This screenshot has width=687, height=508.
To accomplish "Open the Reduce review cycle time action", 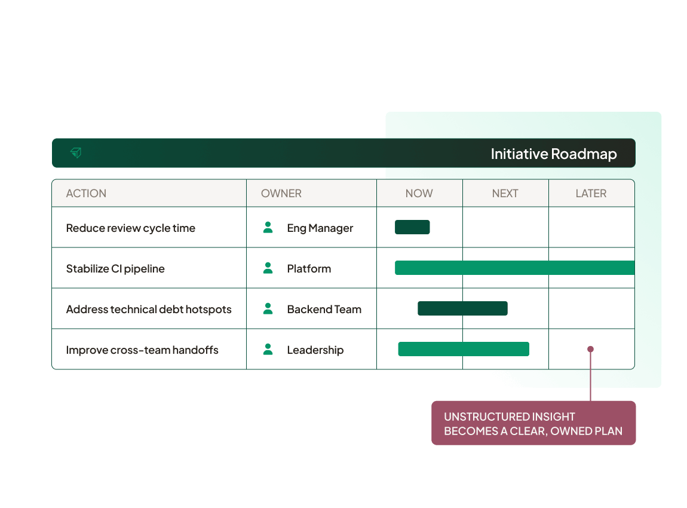I will coord(131,228).
